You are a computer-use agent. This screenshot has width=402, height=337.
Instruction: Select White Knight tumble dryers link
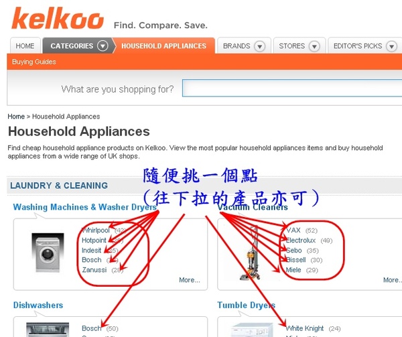point(305,328)
